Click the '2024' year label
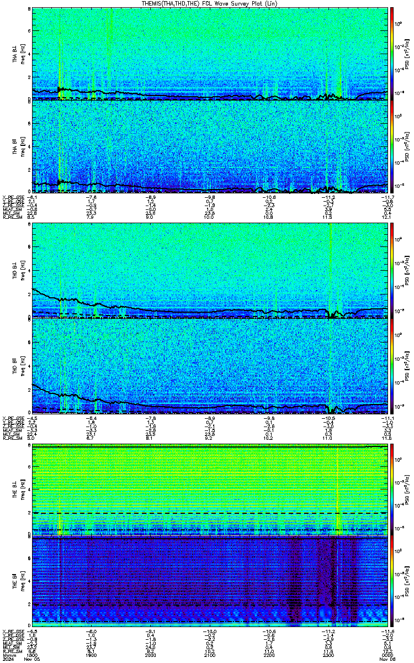414x663 pixels. pos(8,659)
